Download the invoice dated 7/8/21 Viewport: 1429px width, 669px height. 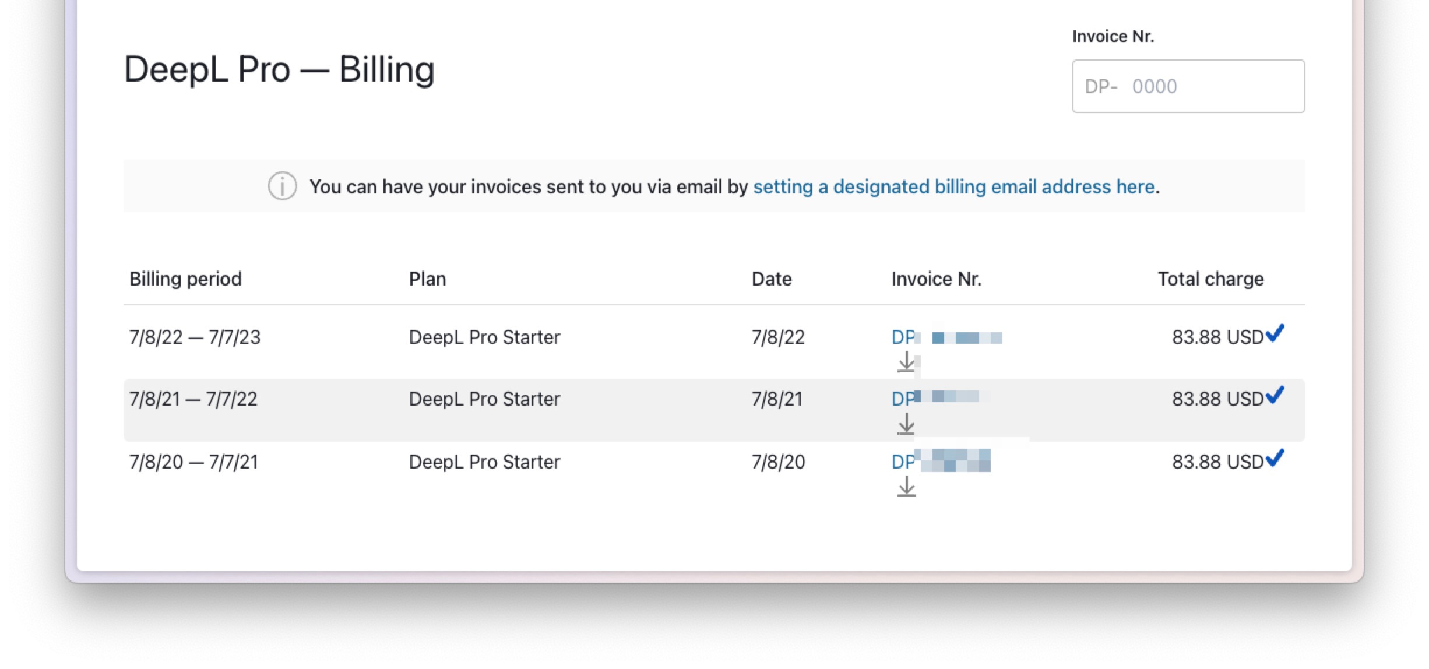pyautogui.click(x=906, y=424)
